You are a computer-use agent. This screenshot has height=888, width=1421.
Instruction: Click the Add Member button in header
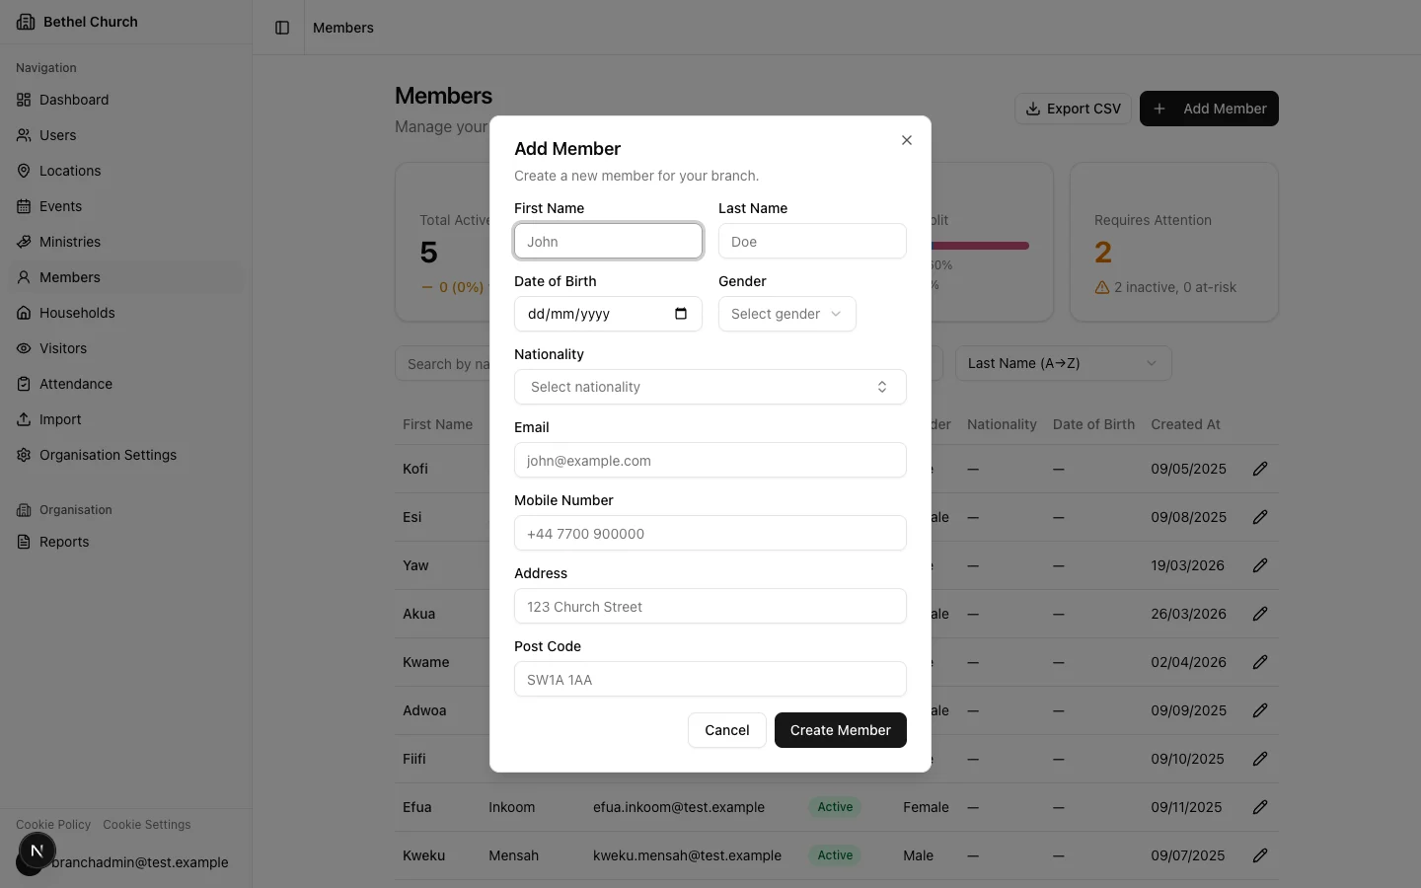(1209, 109)
